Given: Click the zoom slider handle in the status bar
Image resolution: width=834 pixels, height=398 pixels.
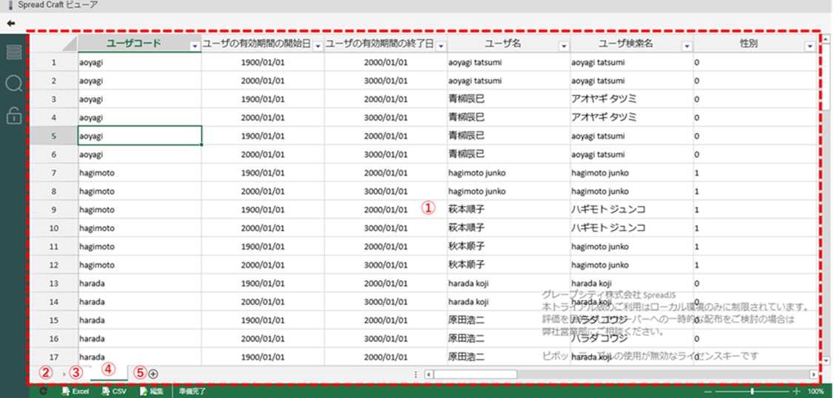Looking at the screenshot, I should tap(752, 391).
